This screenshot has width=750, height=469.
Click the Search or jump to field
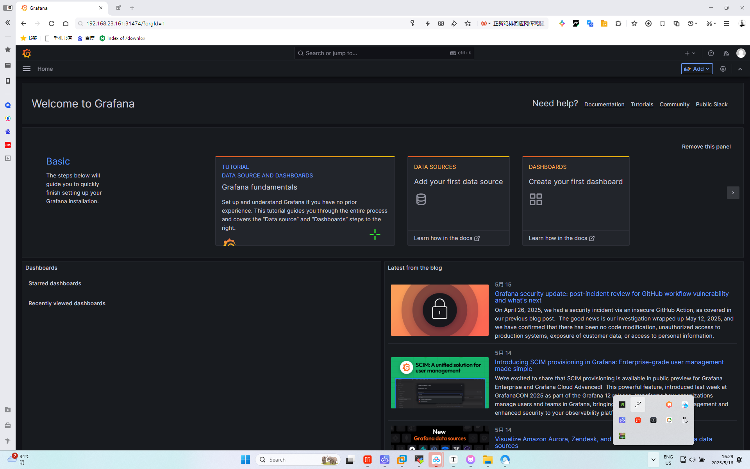(x=375, y=53)
